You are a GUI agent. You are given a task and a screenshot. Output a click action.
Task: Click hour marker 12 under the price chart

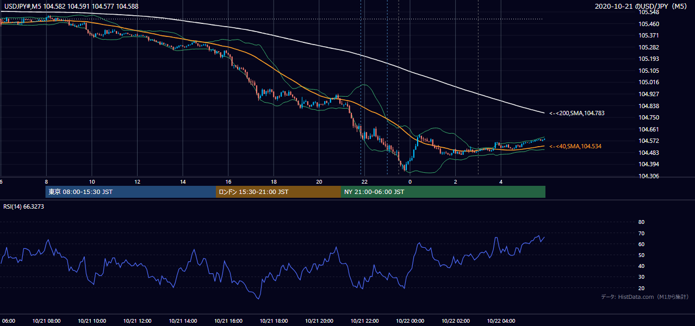[137, 181]
